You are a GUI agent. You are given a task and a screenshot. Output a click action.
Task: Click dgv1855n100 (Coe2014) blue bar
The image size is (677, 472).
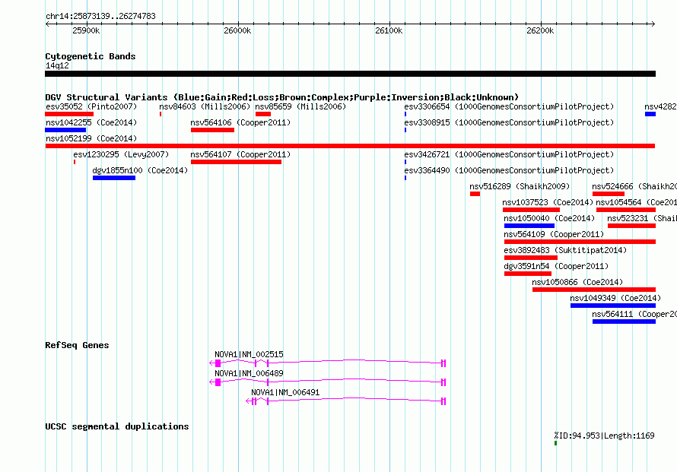(114, 178)
